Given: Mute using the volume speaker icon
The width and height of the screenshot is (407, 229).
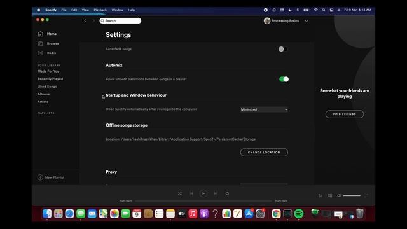Looking at the screenshot, I should click(x=339, y=195).
